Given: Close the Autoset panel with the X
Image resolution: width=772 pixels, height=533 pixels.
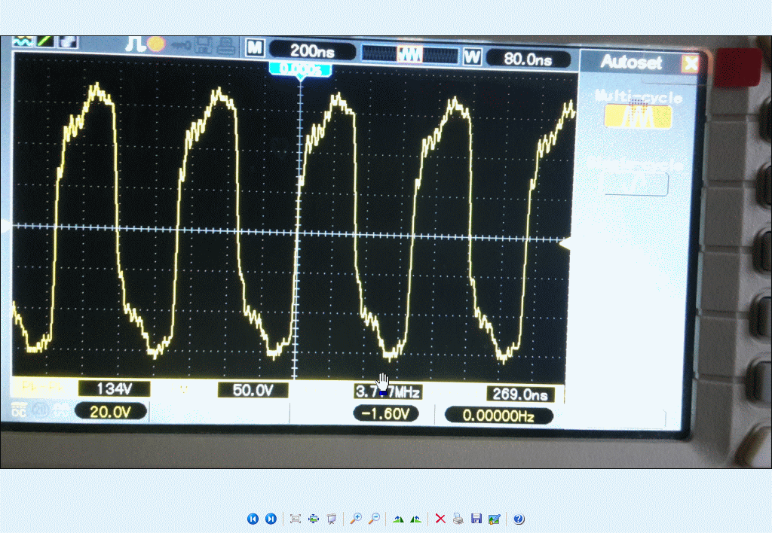Looking at the screenshot, I should tap(689, 64).
